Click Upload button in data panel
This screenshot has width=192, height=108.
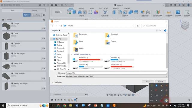click(27, 15)
